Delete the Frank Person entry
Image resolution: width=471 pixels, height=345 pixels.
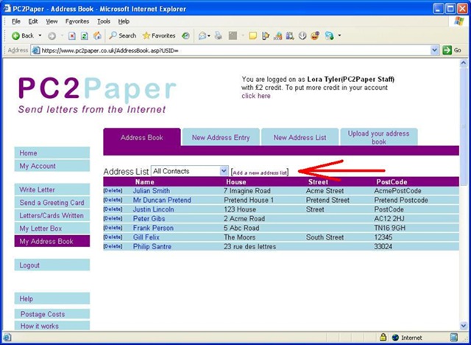point(113,228)
